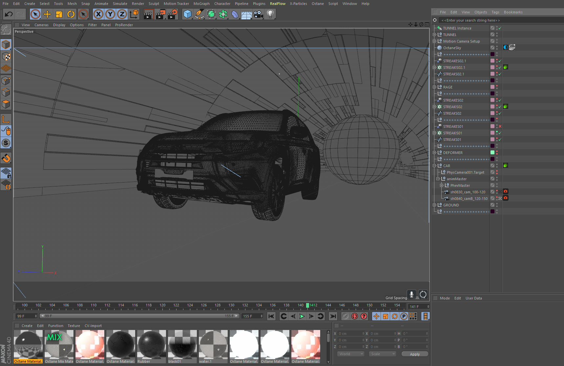Toggle enable checkmark for STREAKES02
The image size is (564, 366).
(x=500, y=100)
